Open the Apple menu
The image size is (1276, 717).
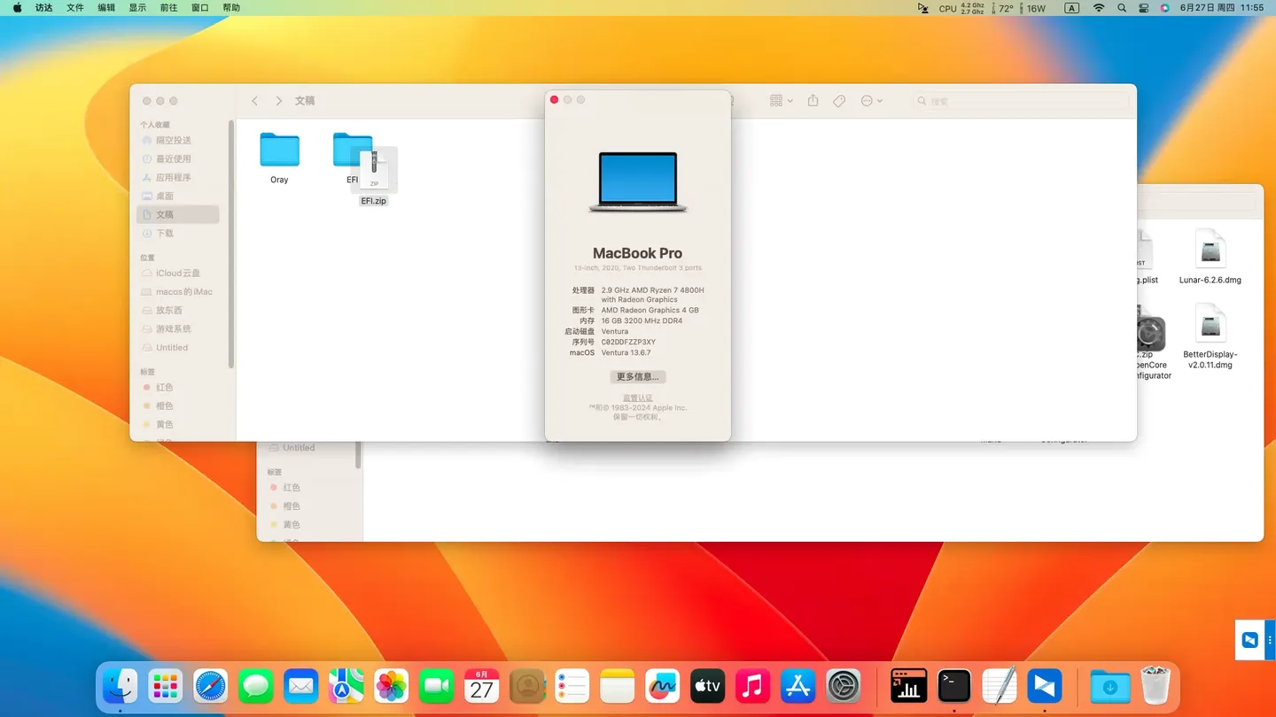[x=17, y=8]
